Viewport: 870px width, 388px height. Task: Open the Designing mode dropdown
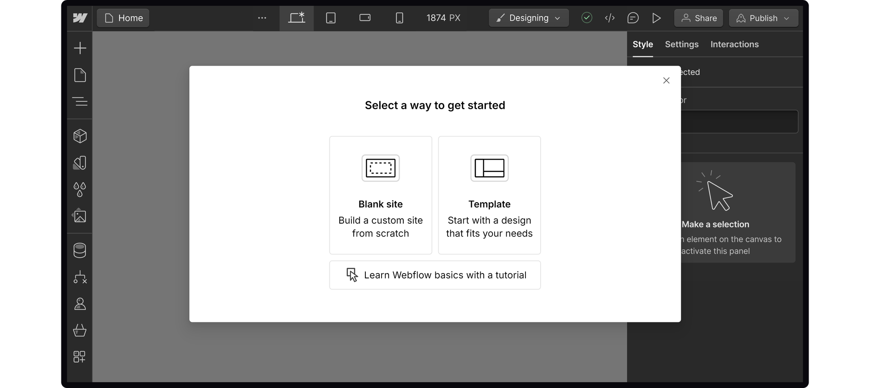(x=529, y=18)
